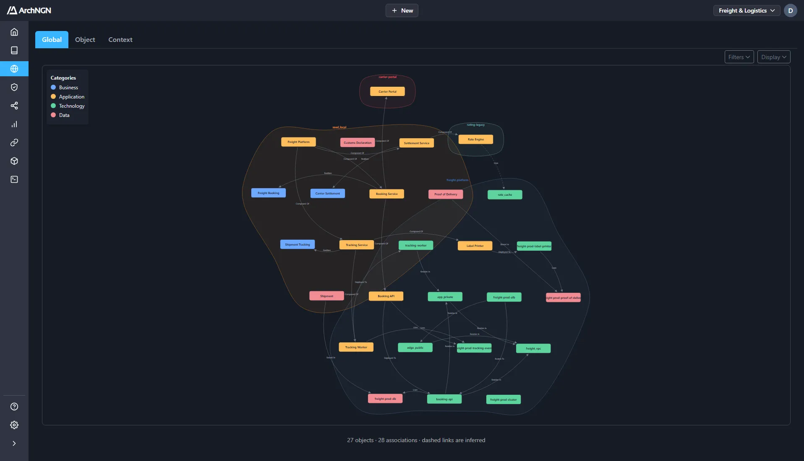Select the Label Printer node
The height and width of the screenshot is (461, 804).
[475, 246]
